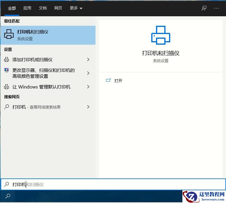Open 添加打印机或扫描仪 setting
Viewport: 226px width, 203px height.
point(48,59)
